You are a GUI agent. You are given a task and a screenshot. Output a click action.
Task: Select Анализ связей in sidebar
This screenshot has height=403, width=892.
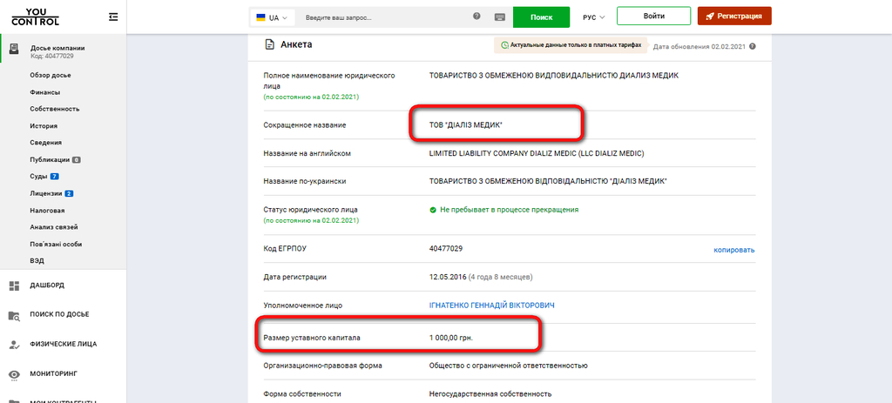pyautogui.click(x=54, y=227)
